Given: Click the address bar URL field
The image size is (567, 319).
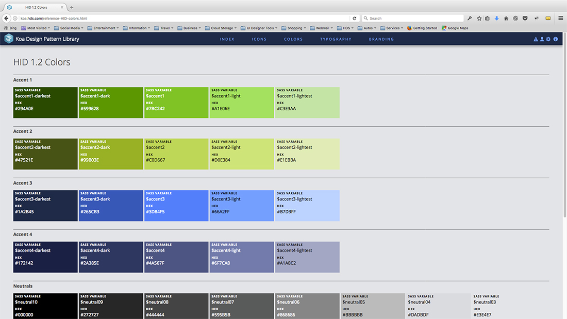Looking at the screenshot, I should [185, 18].
